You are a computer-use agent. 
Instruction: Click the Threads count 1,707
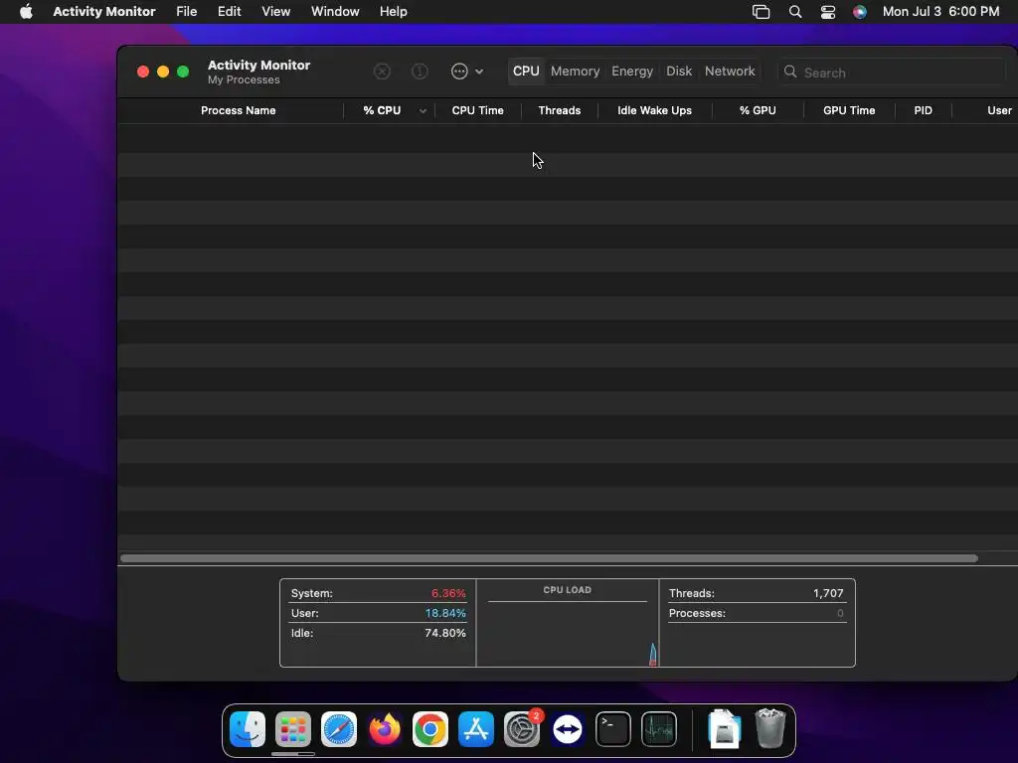[x=828, y=593]
